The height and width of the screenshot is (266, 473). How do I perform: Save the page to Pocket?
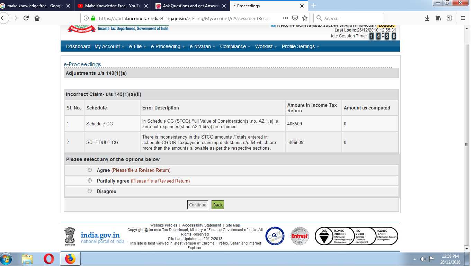coord(295,18)
